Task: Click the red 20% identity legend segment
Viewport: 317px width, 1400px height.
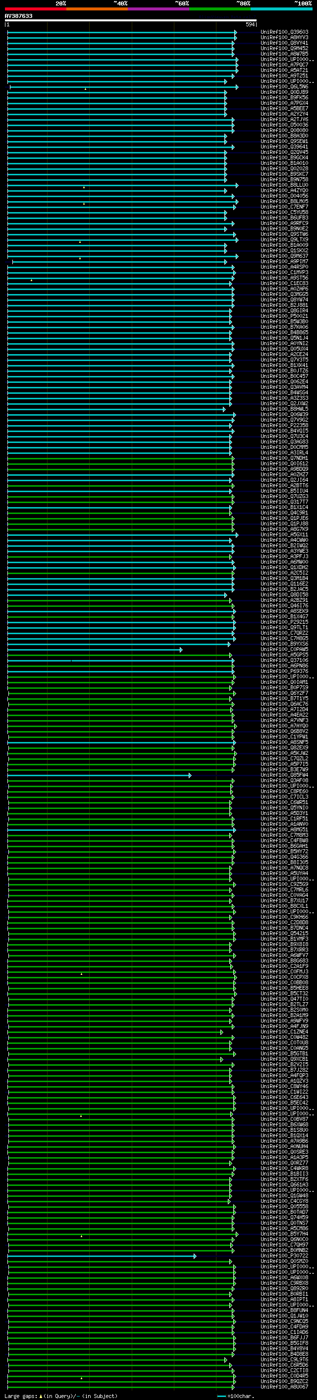Action: point(35,9)
